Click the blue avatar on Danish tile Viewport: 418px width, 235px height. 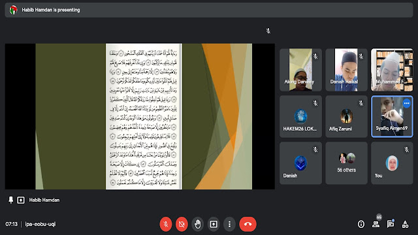coord(300,163)
